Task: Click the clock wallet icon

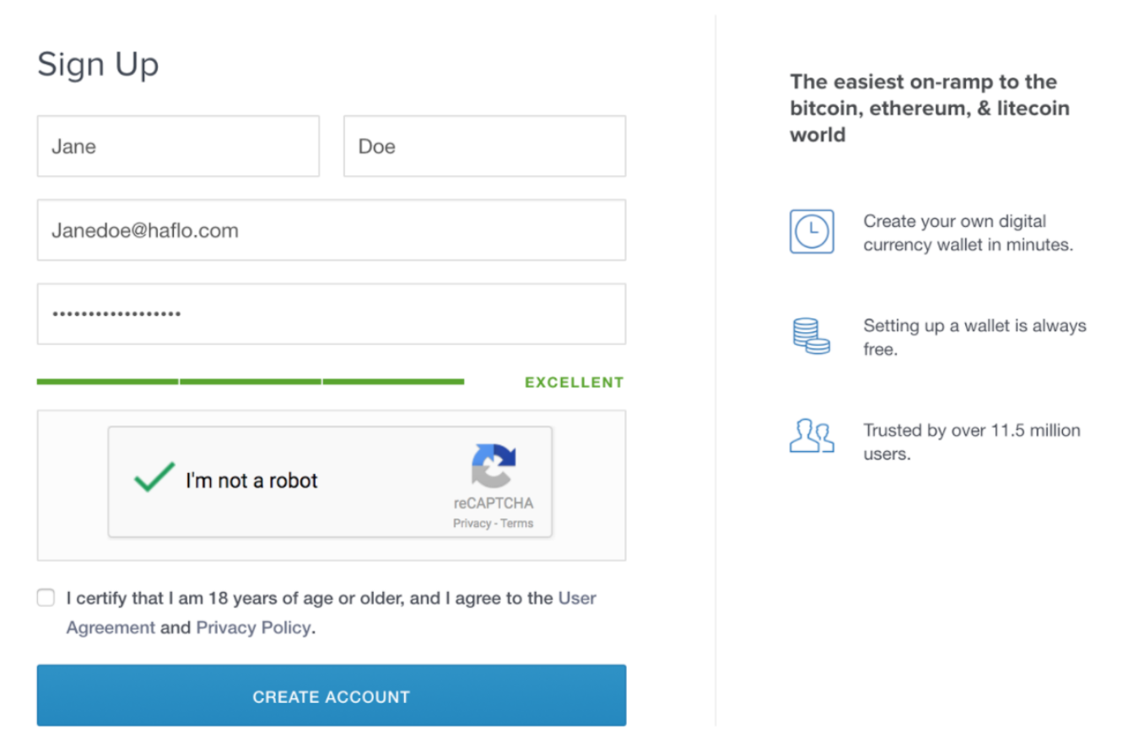Action: pyautogui.click(x=812, y=232)
